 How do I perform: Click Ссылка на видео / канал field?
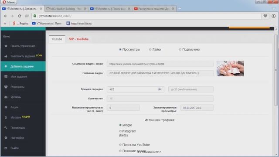[160, 64]
